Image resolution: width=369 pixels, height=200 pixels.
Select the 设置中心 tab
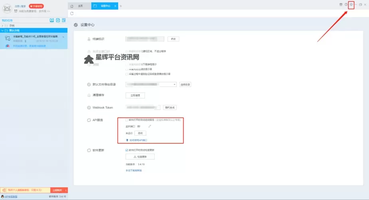[105, 6]
